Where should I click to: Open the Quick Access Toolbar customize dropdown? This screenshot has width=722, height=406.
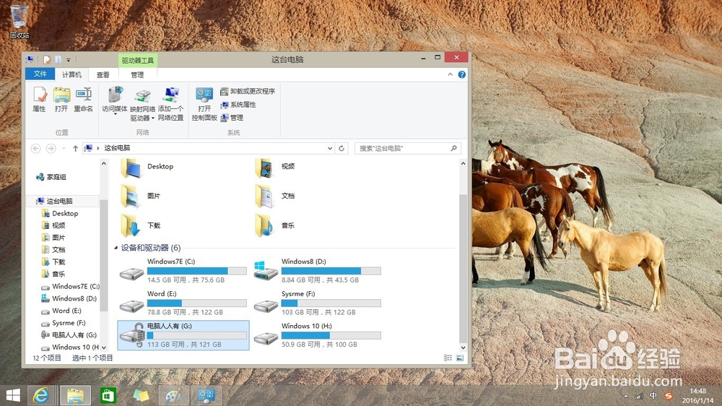(68, 60)
